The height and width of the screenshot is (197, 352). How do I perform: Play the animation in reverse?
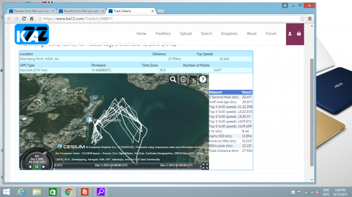30,167
